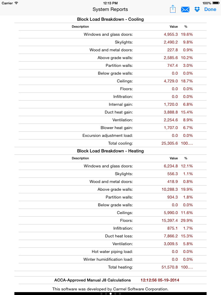
Task: Tap the System Reports title
Action: (x=110, y=10)
